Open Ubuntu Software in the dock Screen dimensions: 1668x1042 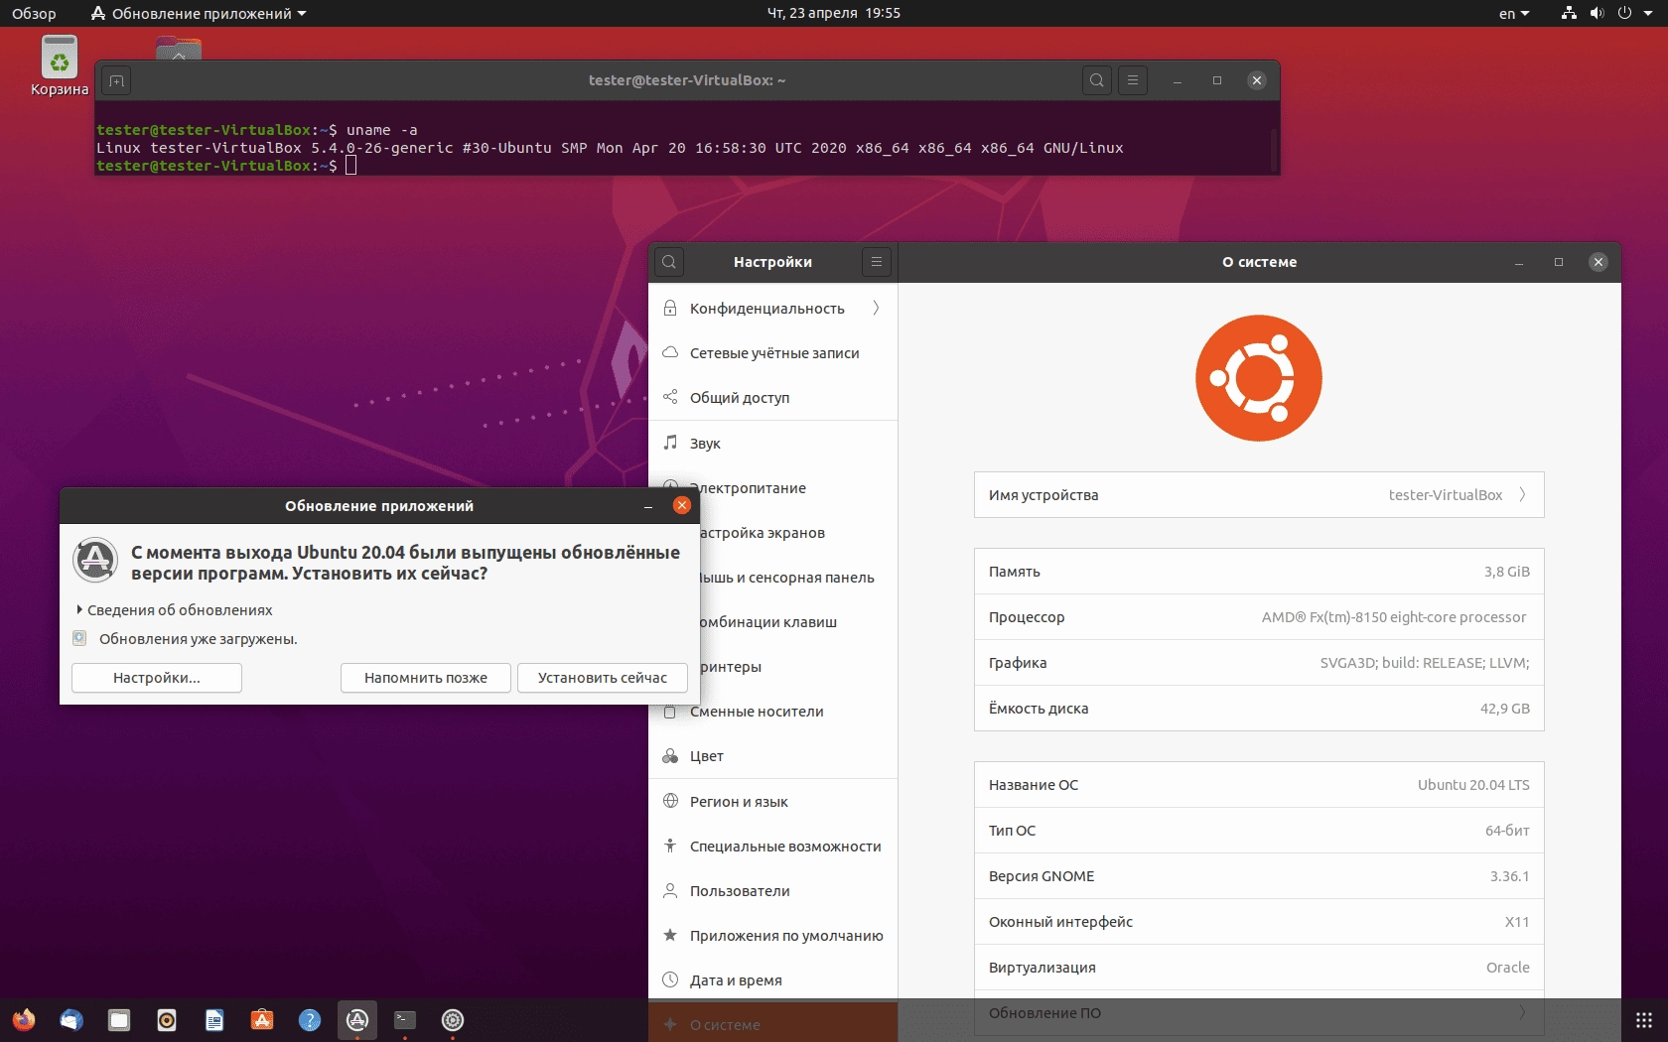[262, 1020]
